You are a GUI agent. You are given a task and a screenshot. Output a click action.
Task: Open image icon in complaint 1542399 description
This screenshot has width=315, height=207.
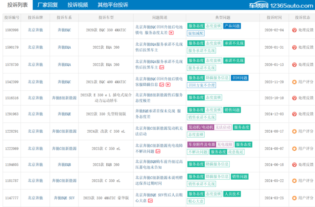point(162,85)
